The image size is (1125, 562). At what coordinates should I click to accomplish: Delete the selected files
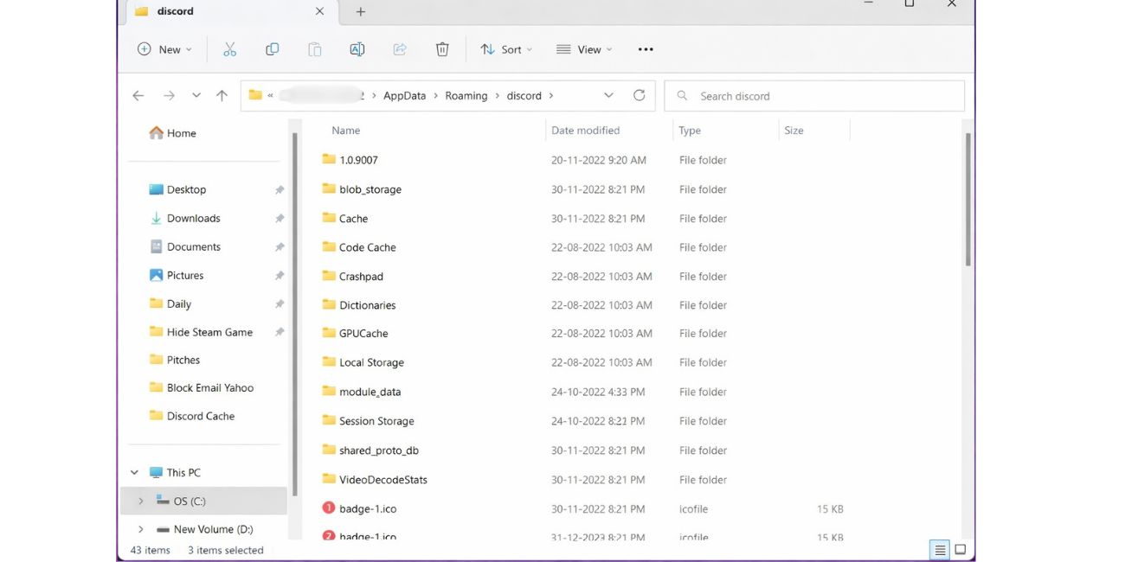pyautogui.click(x=442, y=49)
